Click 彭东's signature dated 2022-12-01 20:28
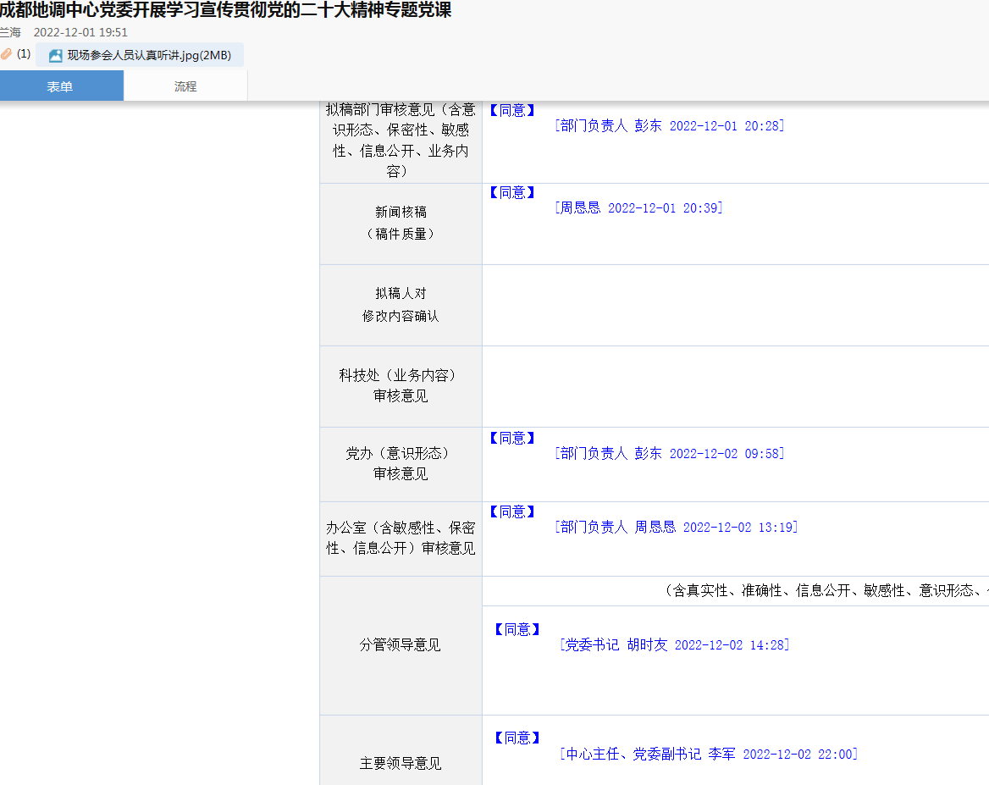The width and height of the screenshot is (989, 785). 669,125
